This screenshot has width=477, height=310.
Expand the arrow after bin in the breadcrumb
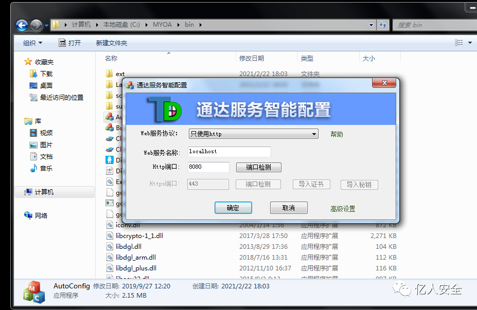tap(201, 25)
